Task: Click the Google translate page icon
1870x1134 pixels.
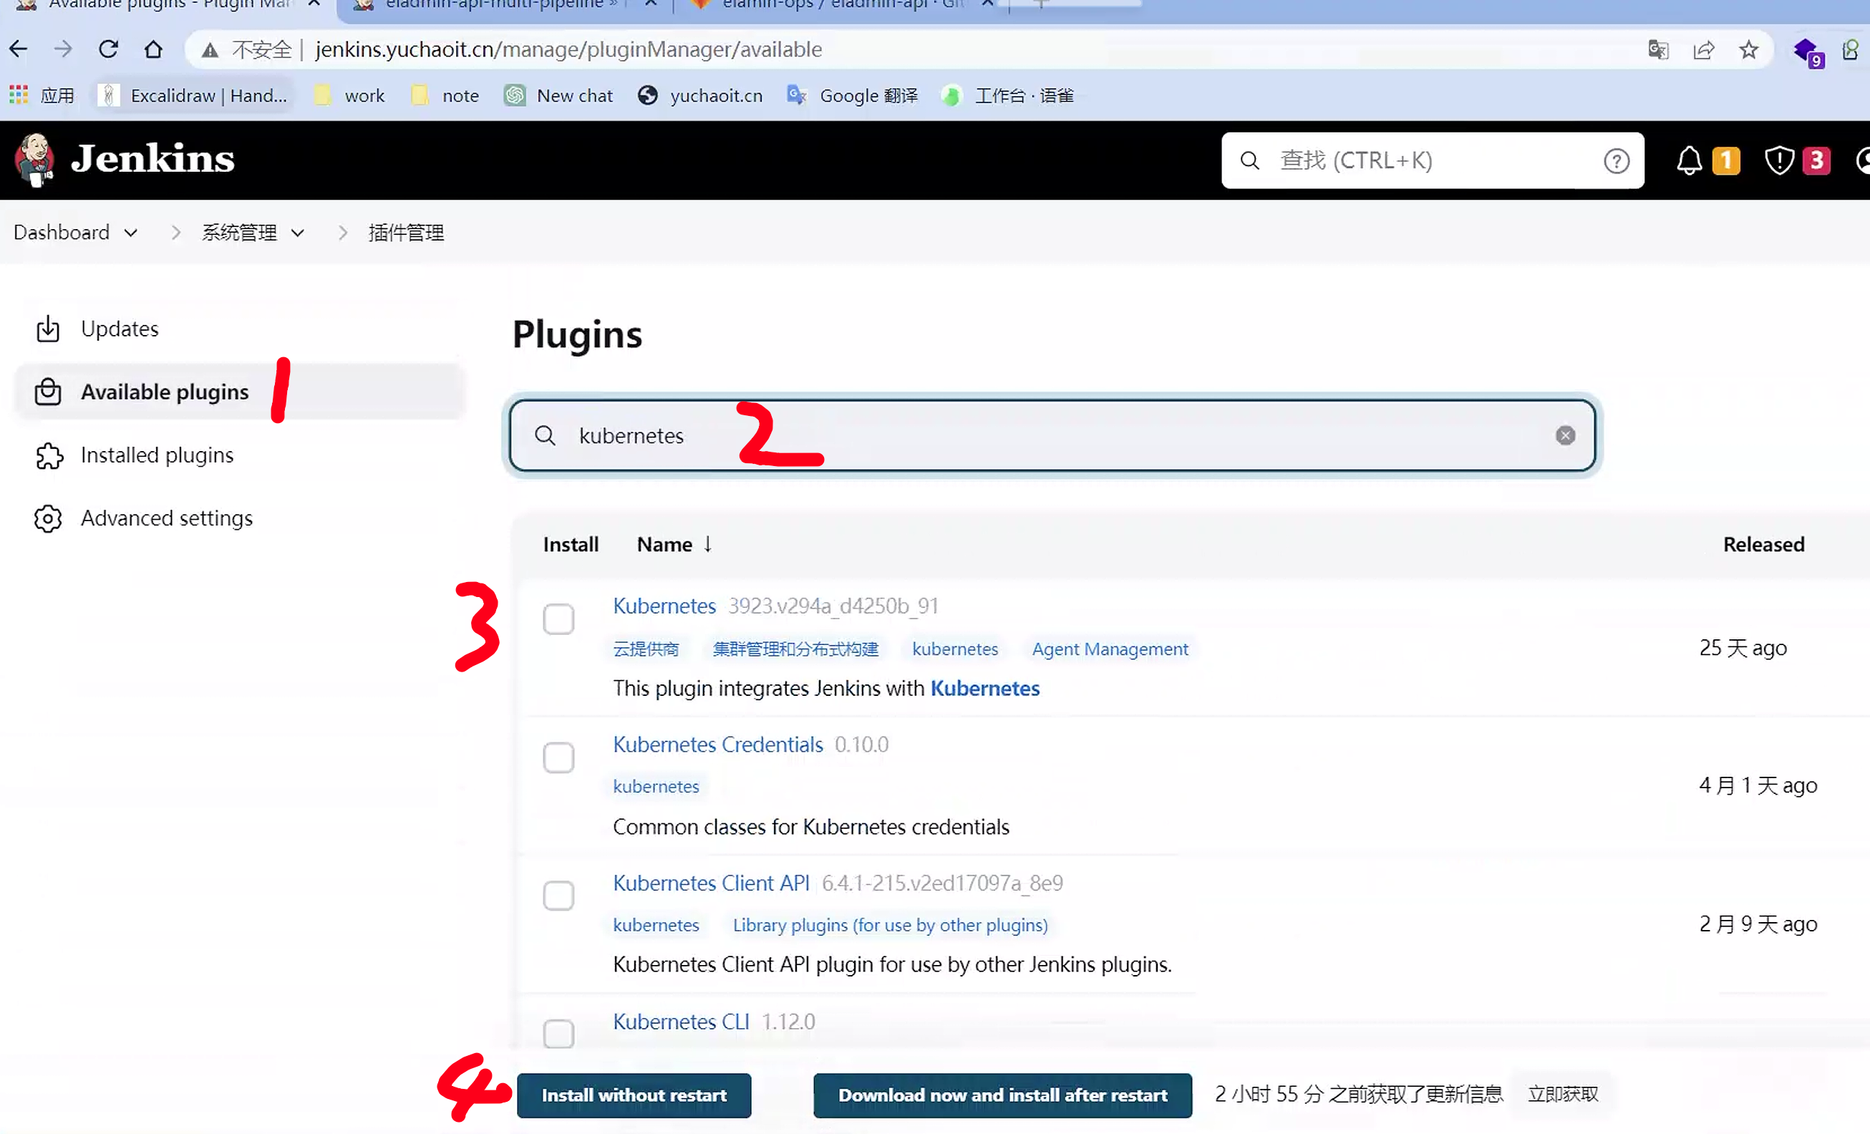Action: (x=1657, y=50)
